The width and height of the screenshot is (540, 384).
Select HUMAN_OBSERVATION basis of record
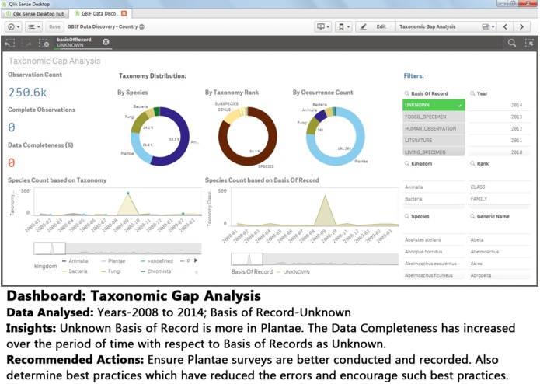[434, 128]
